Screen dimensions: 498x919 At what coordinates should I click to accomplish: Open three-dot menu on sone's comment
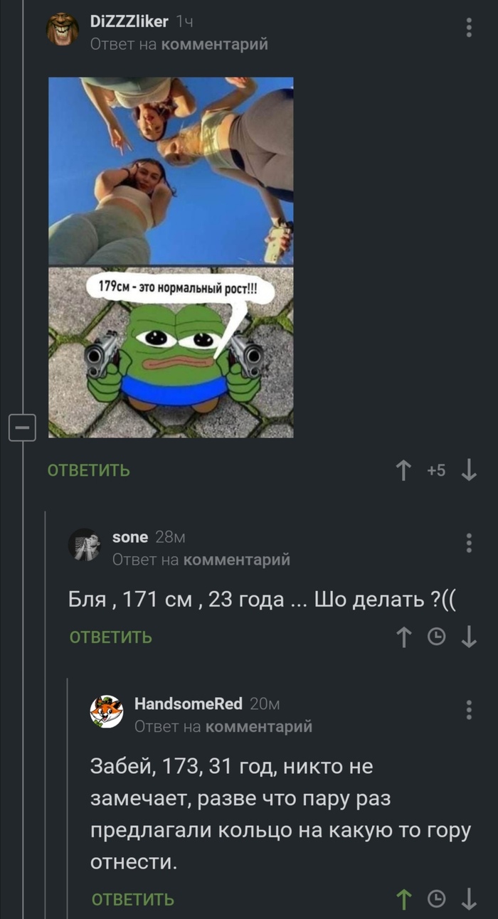(469, 542)
